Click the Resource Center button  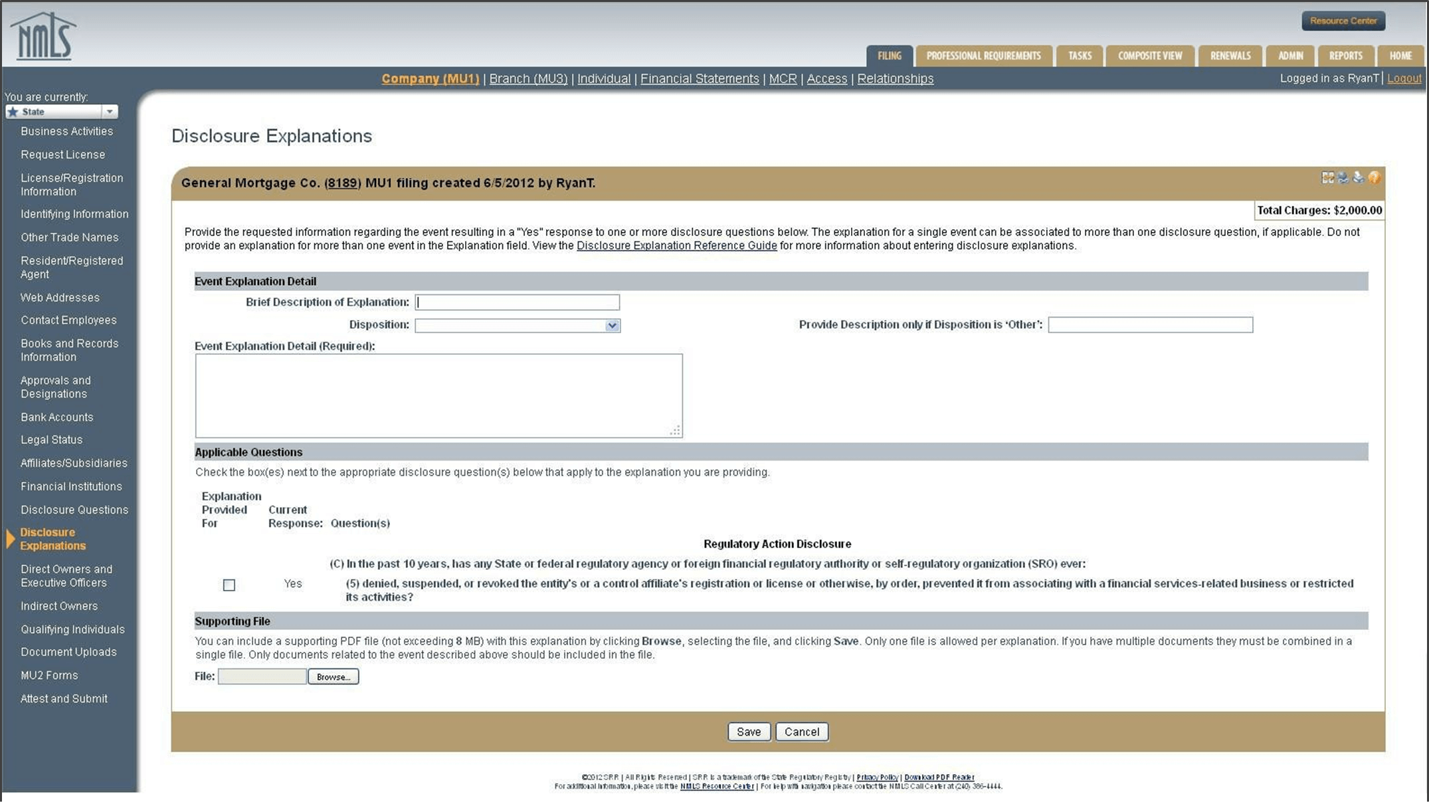(x=1343, y=20)
